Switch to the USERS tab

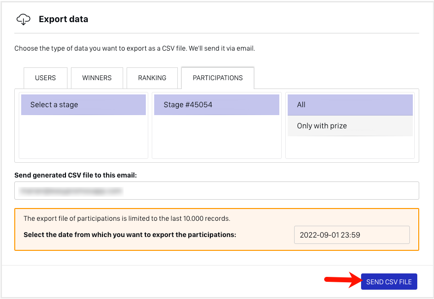[45, 78]
